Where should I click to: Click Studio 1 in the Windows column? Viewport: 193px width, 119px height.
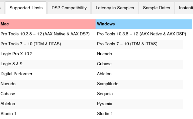[x=105, y=114]
